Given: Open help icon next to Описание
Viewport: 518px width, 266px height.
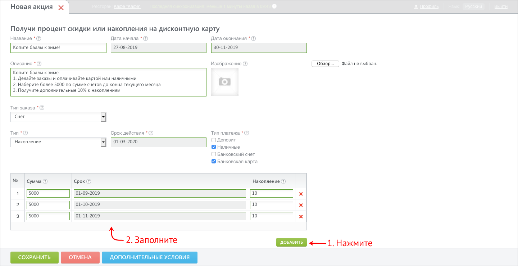Looking at the screenshot, I should 39,64.
